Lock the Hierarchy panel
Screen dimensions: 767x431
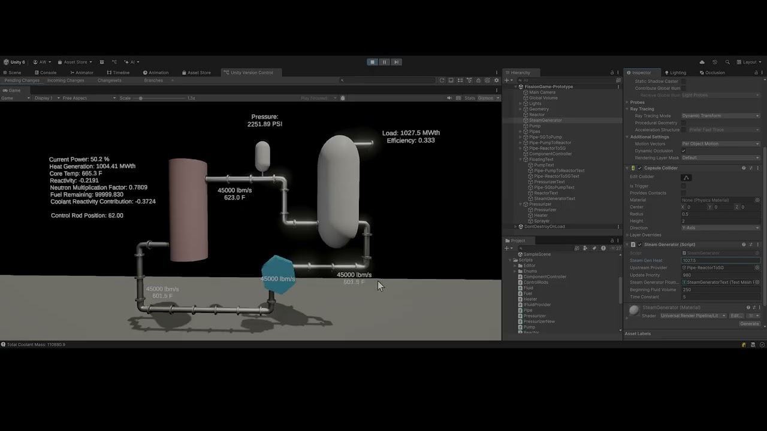pos(612,72)
